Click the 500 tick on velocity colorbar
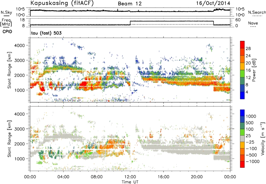The height and width of the screenshot is (184, 266). [250, 123]
